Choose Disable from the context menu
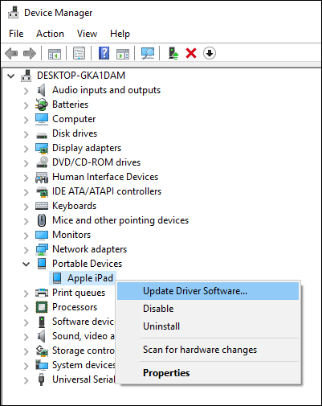The image size is (322, 406). [208, 309]
